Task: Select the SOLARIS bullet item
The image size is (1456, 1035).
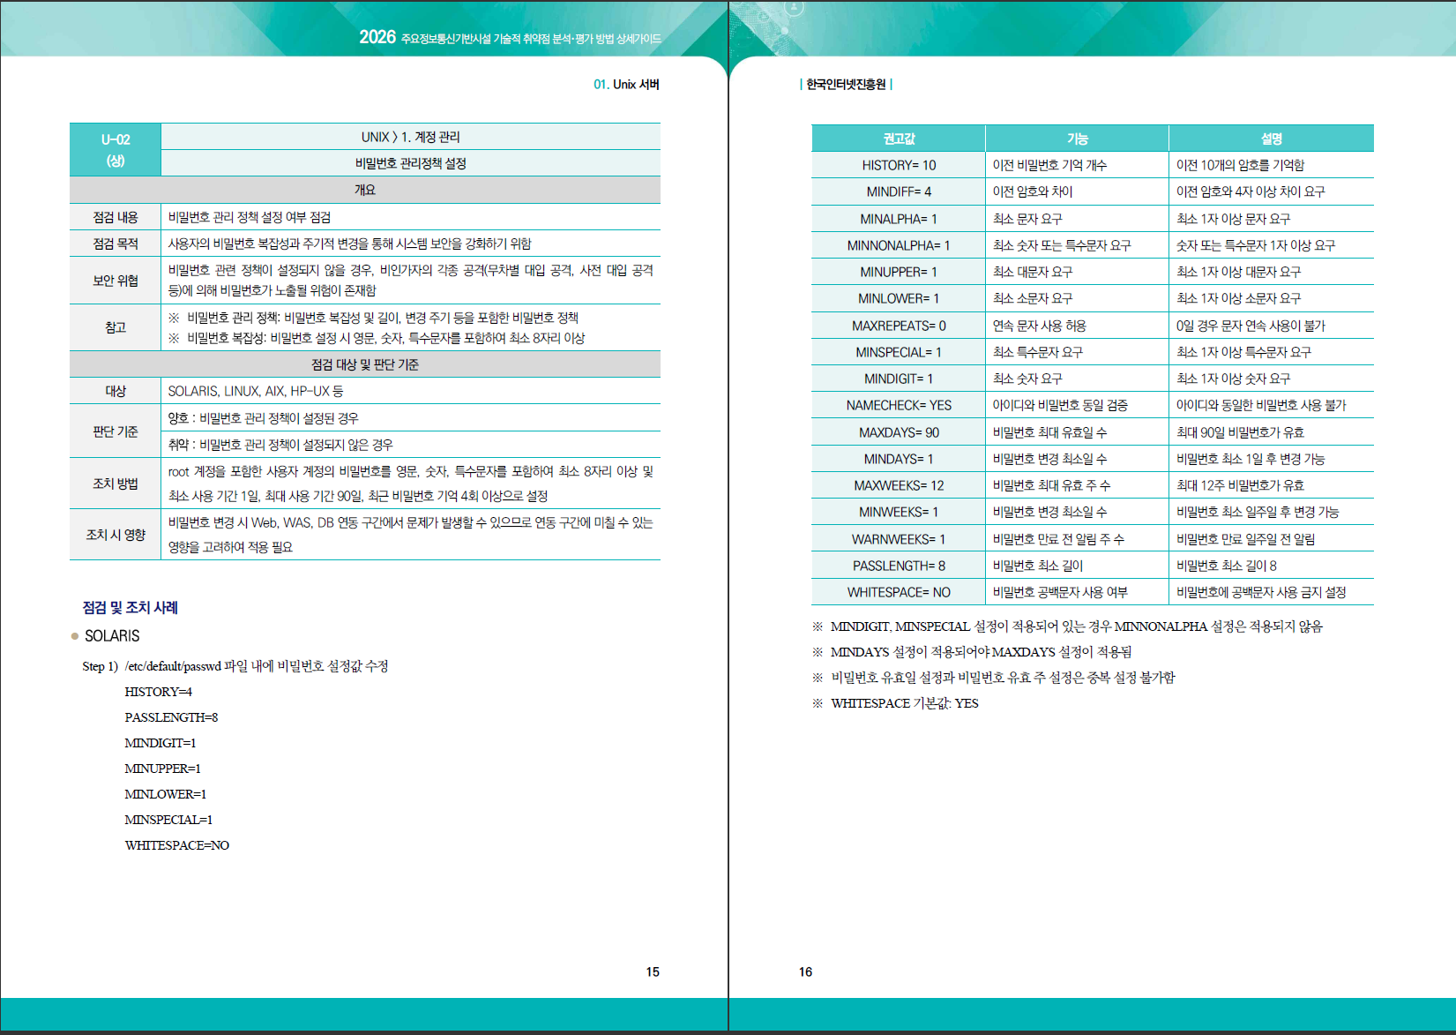Action: coord(110,635)
